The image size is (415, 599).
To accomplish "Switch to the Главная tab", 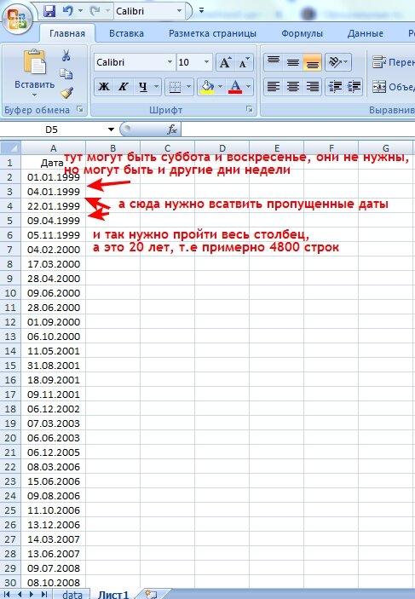I will pyautogui.click(x=67, y=33).
